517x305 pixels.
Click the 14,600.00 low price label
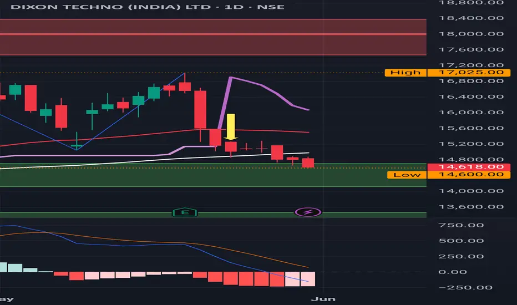(469, 175)
